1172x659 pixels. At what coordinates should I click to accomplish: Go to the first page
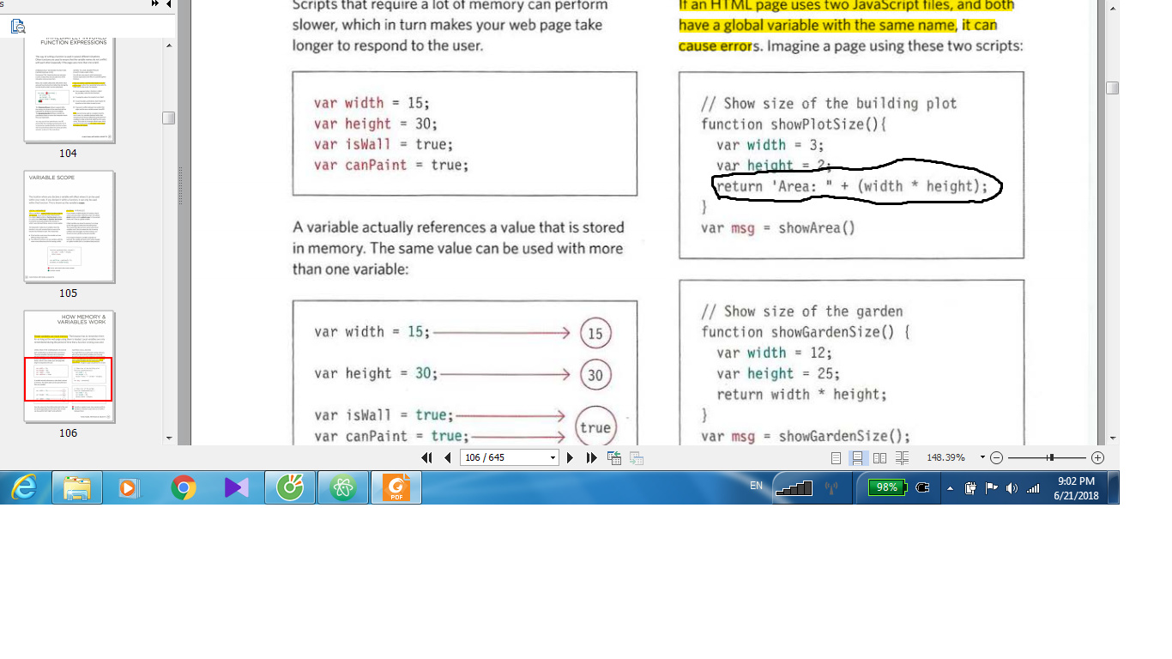tap(426, 458)
